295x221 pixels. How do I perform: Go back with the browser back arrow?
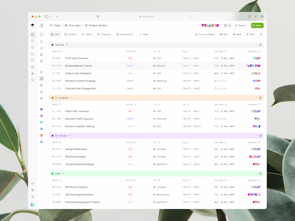pos(57,17)
